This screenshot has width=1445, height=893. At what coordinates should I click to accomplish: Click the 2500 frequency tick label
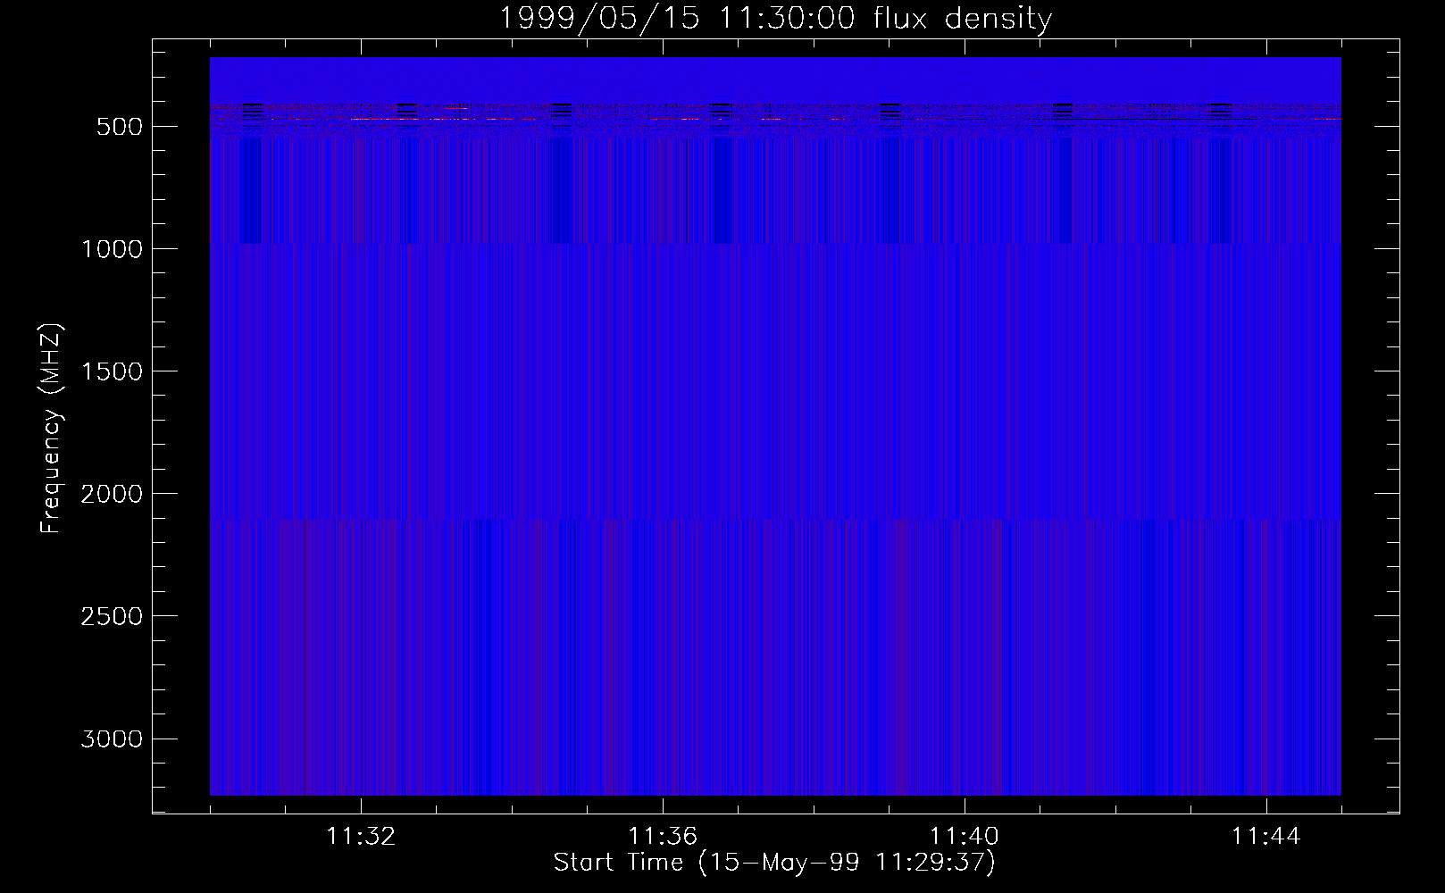[x=112, y=616]
